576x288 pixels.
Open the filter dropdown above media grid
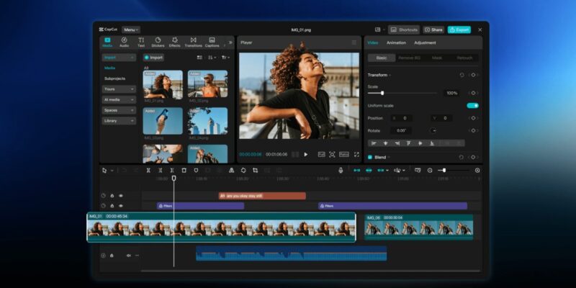225,58
